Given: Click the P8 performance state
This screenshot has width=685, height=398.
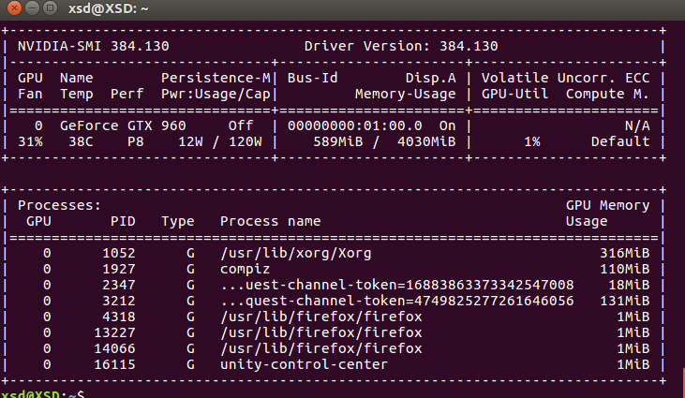Looking at the screenshot, I should click(x=136, y=141).
